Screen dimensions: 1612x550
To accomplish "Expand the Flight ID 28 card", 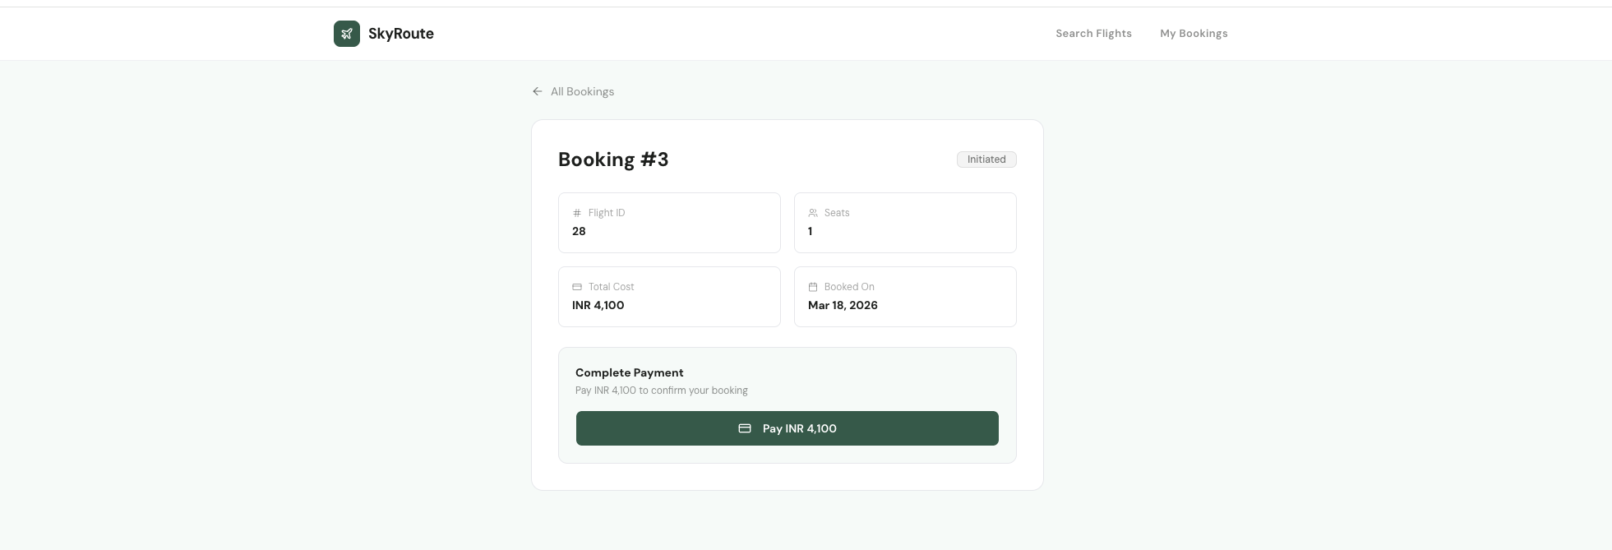I will coord(668,223).
